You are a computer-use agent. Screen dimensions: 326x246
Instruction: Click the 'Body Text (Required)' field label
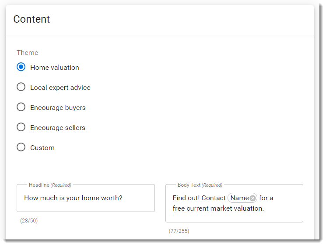(200, 185)
